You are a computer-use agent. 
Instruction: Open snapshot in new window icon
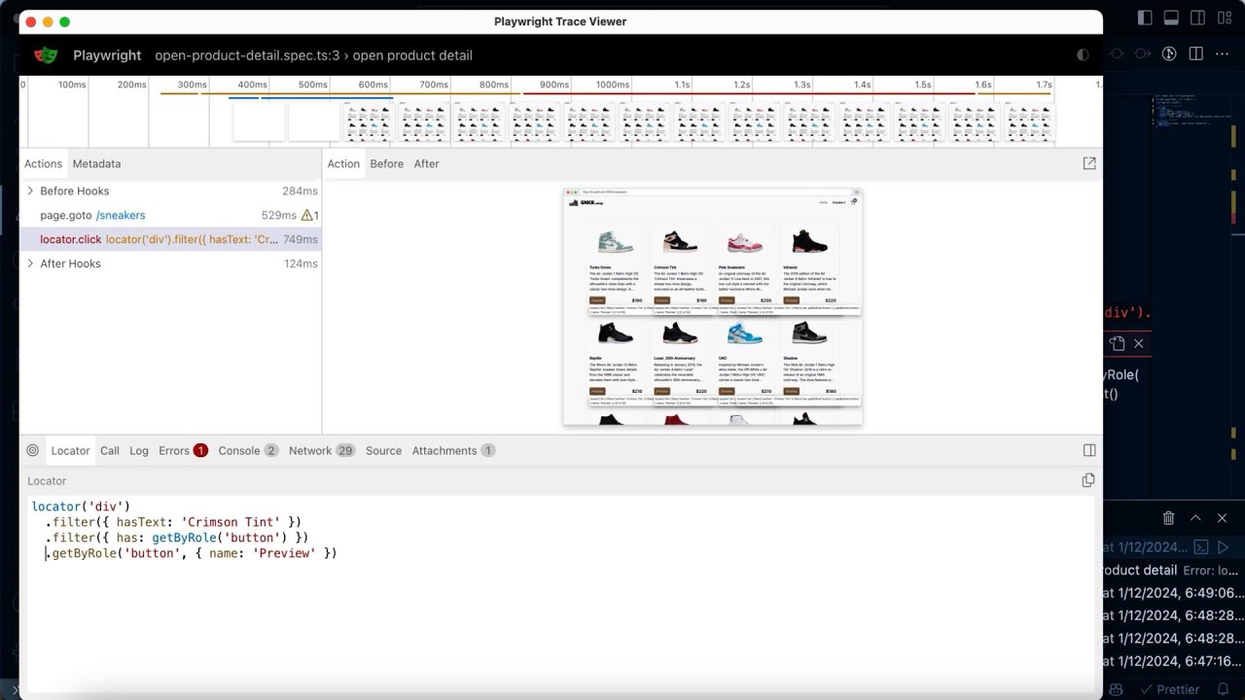coord(1089,163)
